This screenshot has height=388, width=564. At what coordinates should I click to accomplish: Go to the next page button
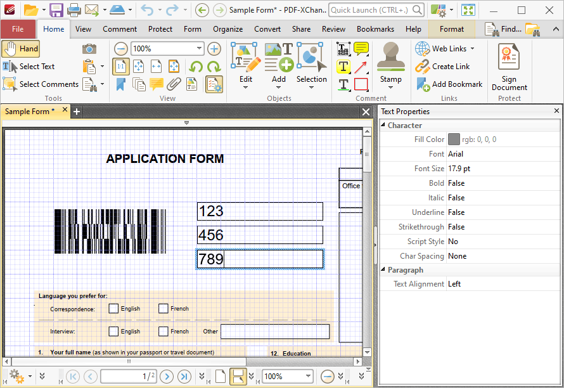[167, 377]
